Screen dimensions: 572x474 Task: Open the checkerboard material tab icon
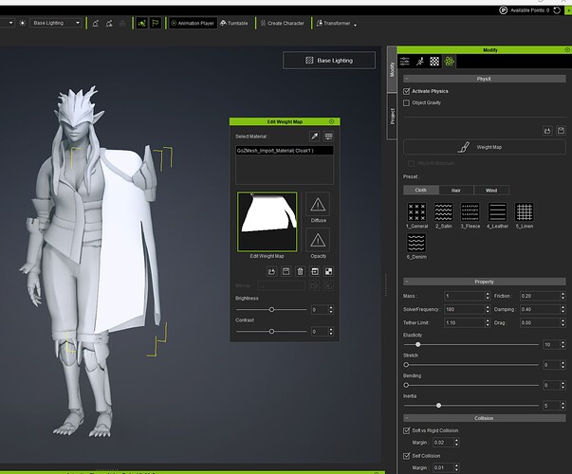[x=434, y=62]
